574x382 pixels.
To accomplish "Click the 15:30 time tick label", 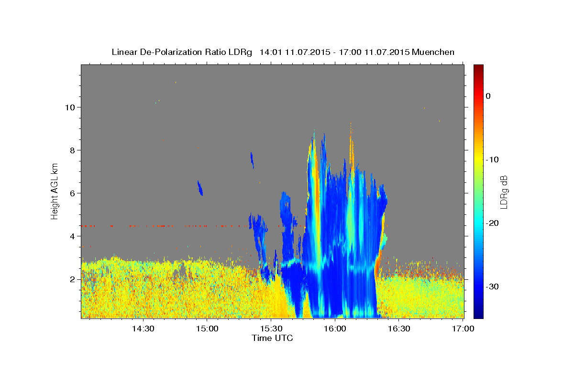I will (x=271, y=329).
